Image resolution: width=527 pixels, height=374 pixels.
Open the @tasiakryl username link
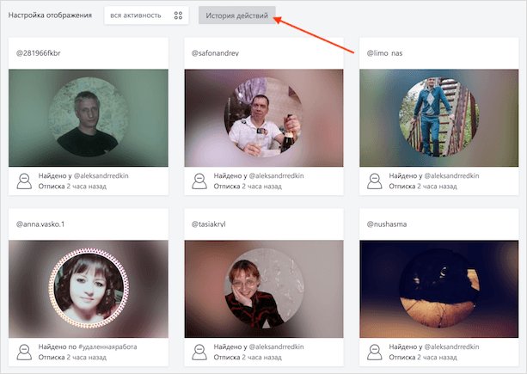(x=208, y=224)
